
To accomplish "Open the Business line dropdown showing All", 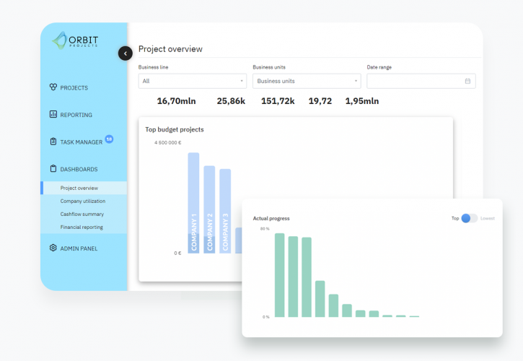I will pos(193,81).
